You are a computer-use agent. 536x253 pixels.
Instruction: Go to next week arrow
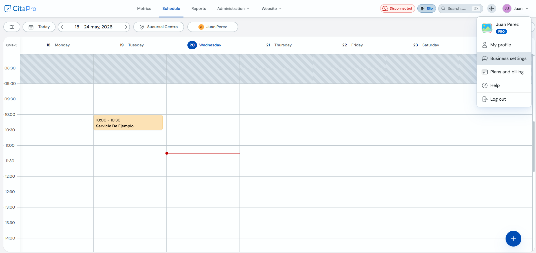tap(126, 27)
